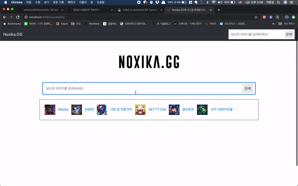This screenshot has height=186, width=298.
Task: Open the 잡플래닛 bookmark
Action: (x=110, y=24)
